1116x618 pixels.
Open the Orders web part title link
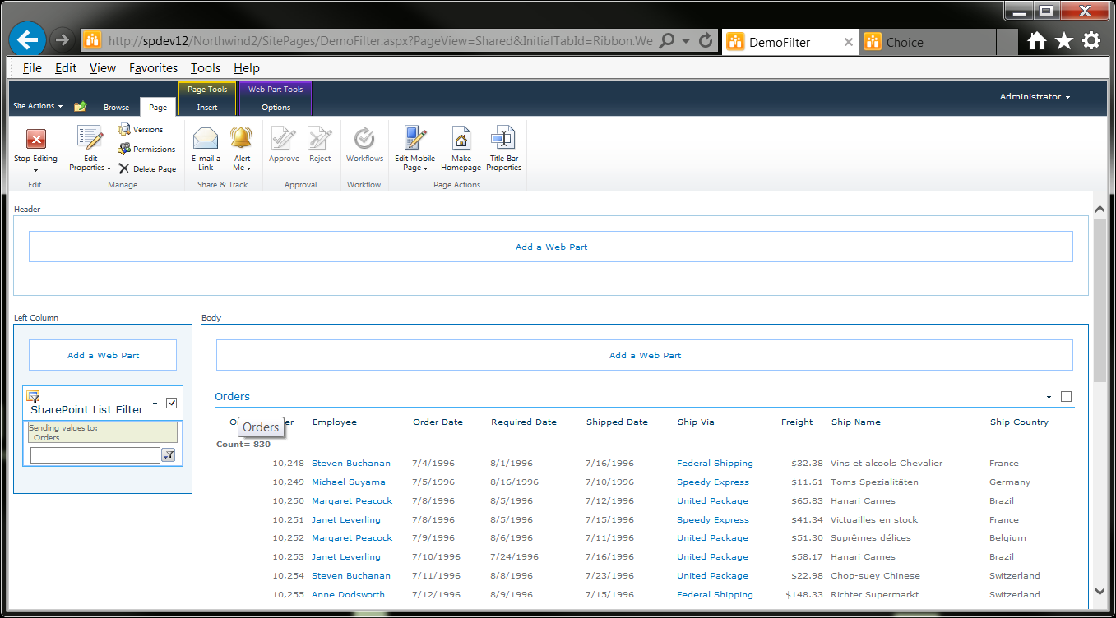click(232, 397)
